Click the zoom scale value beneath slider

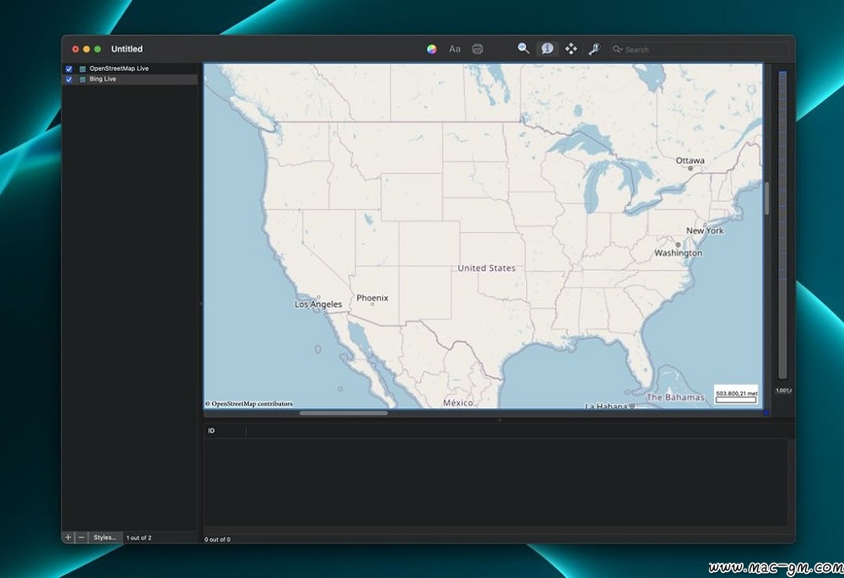click(783, 390)
